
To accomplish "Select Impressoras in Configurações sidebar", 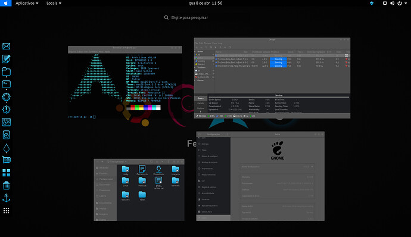I will (213, 169).
